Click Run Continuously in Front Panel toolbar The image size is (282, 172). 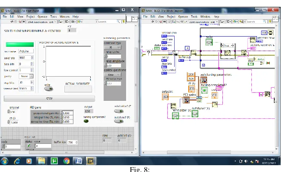click(16, 22)
